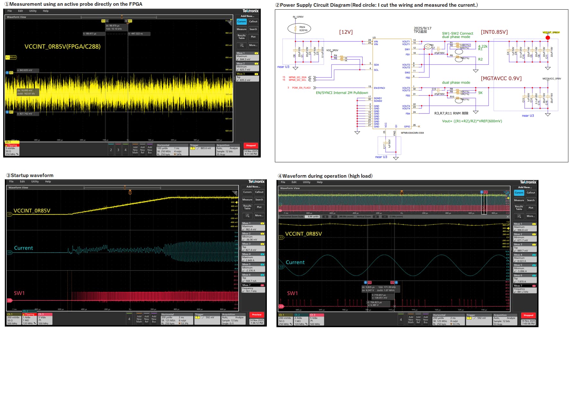Toggle Cursors button in panel ① oscilloscope
The width and height of the screenshot is (578, 417).
point(241,21)
